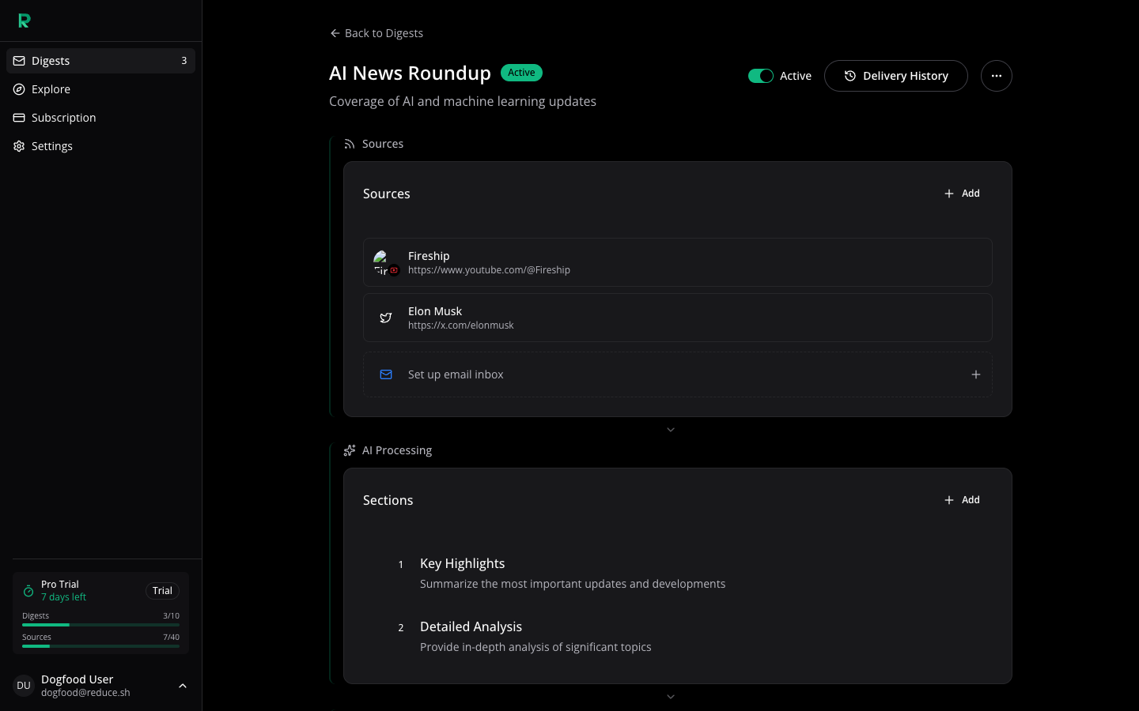Expand the chevron below Sections card
Viewport: 1139px width, 711px height.
tap(670, 697)
